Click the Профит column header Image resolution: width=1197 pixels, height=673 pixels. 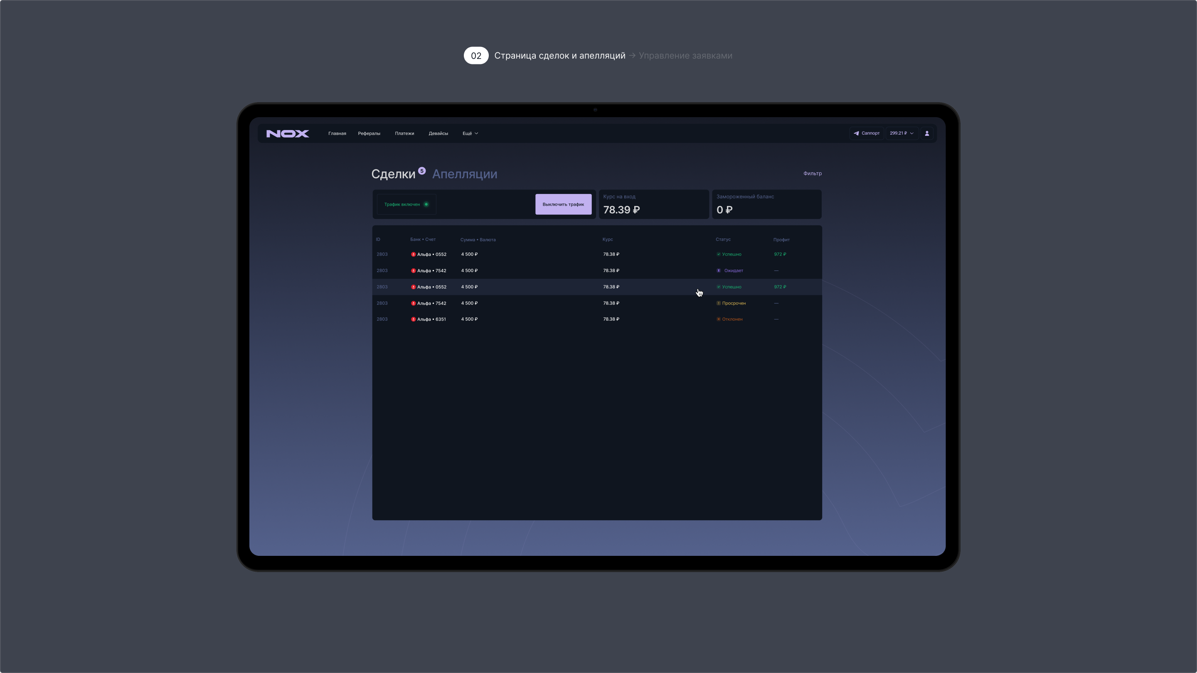coord(781,240)
